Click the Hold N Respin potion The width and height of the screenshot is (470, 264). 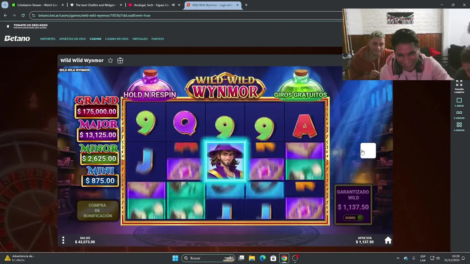[x=149, y=84]
